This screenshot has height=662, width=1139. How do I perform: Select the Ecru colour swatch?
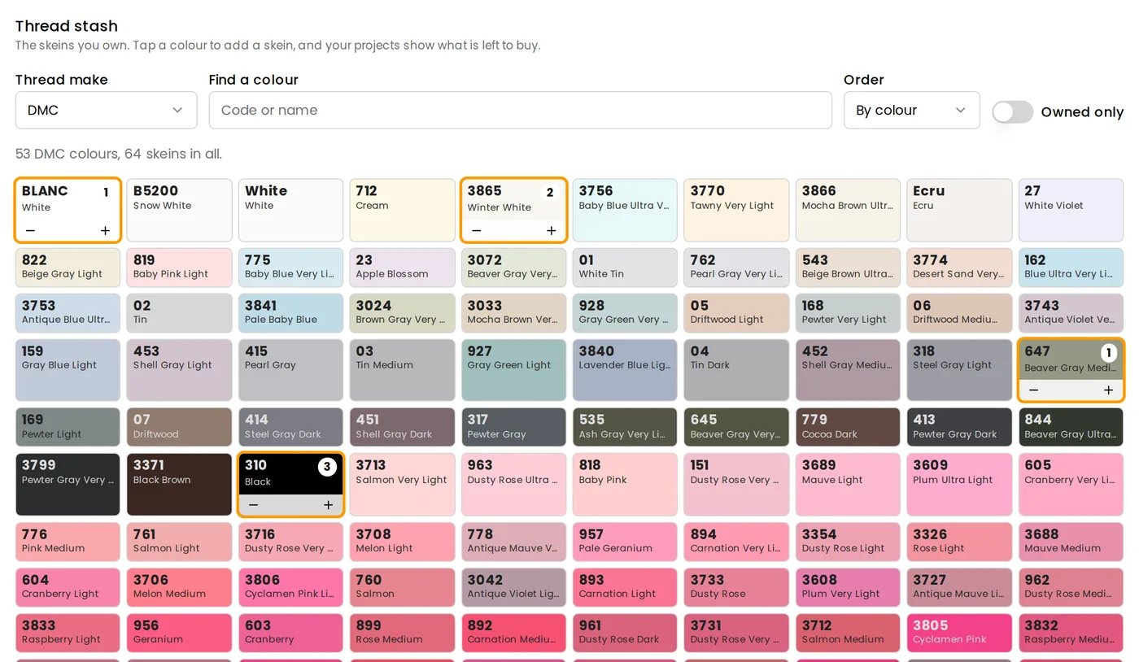point(959,211)
